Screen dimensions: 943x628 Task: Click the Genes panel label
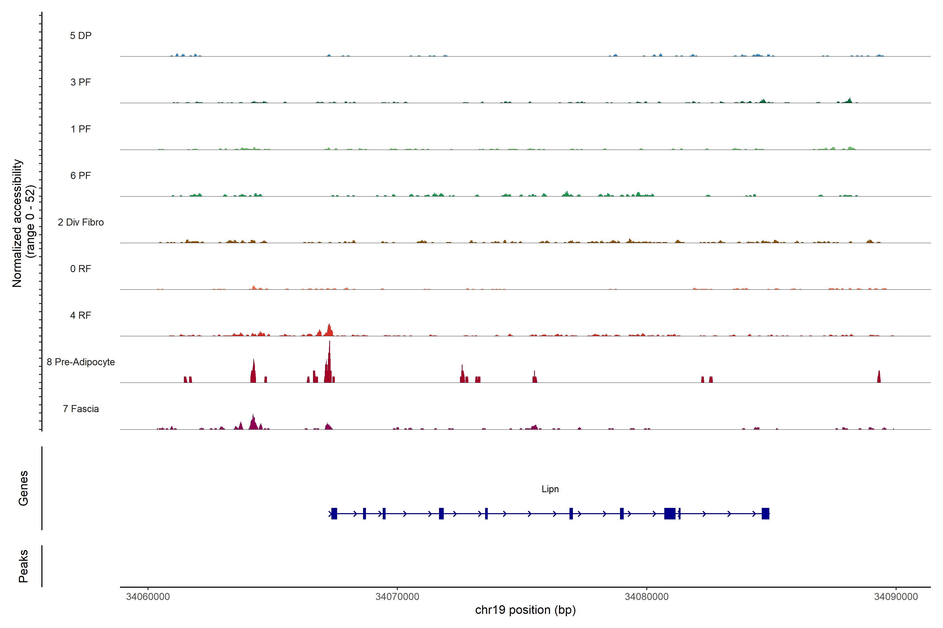pyautogui.click(x=23, y=488)
